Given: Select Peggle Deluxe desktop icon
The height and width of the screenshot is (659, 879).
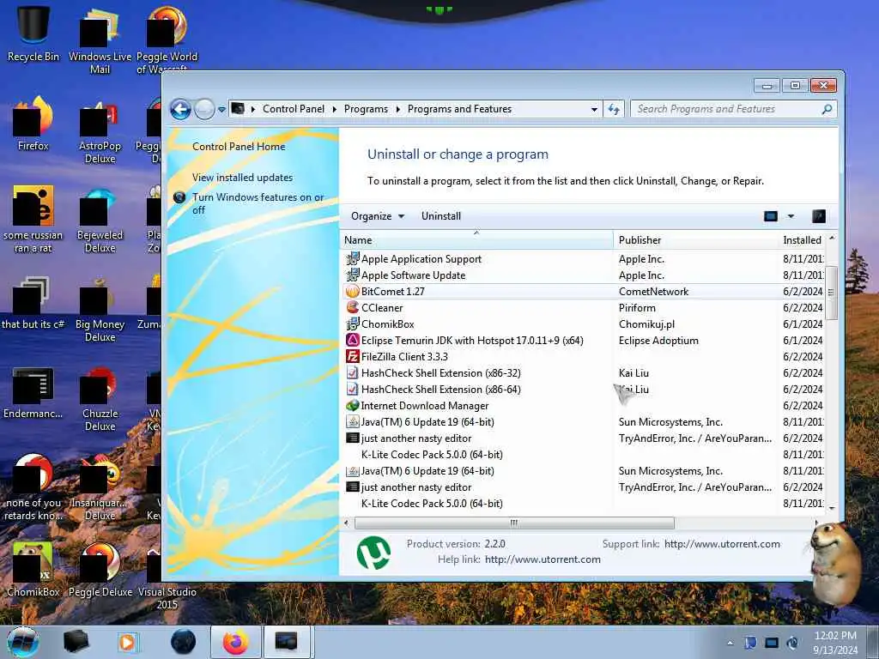Looking at the screenshot, I should coord(100,569).
